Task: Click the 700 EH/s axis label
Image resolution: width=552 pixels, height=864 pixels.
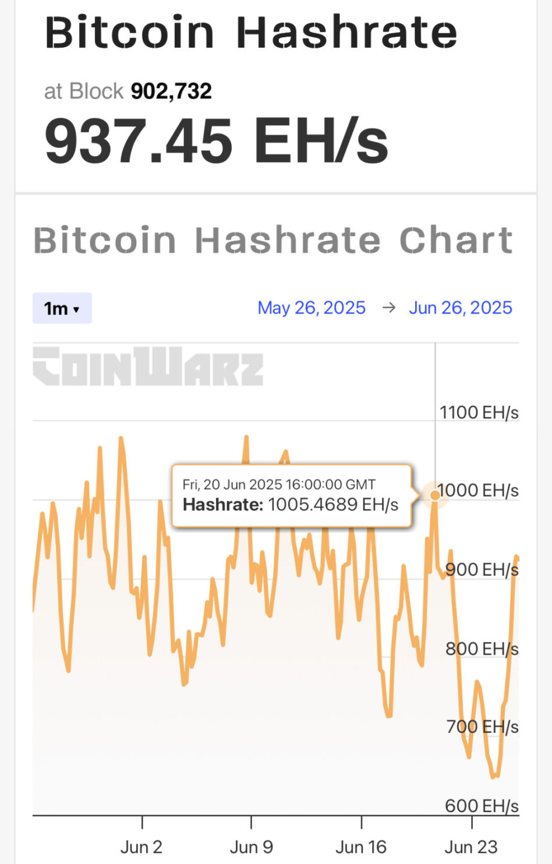Action: pos(482,727)
